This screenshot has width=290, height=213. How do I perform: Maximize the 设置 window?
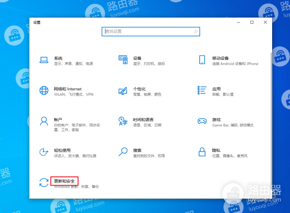click(x=252, y=22)
